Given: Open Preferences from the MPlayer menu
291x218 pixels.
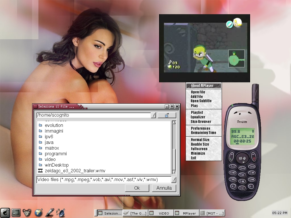Looking at the screenshot, I should pyautogui.click(x=200, y=128).
